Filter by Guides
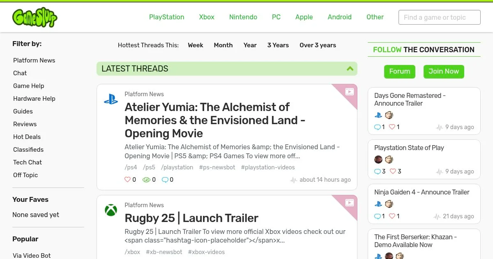The width and height of the screenshot is (493, 259). [x=23, y=111]
